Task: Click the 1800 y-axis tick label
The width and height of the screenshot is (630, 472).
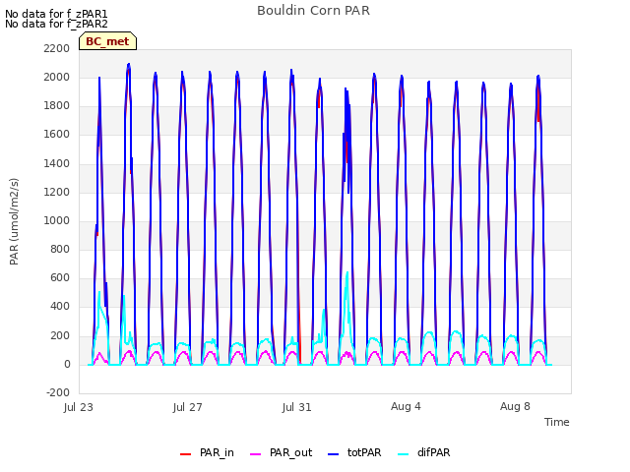Action: (x=57, y=106)
